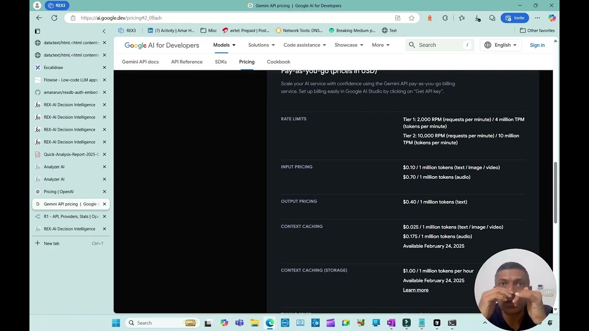Image resolution: width=589 pixels, height=331 pixels.
Task: Open the Network Tools DNS bookmark
Action: click(x=299, y=31)
